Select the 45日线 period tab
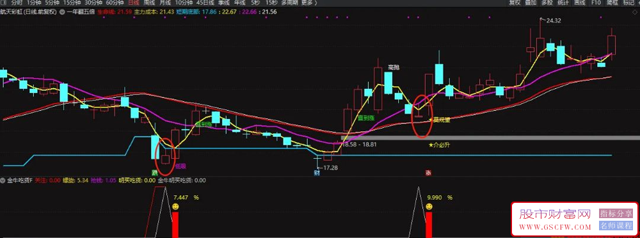The image size is (640, 238). pos(205,3)
